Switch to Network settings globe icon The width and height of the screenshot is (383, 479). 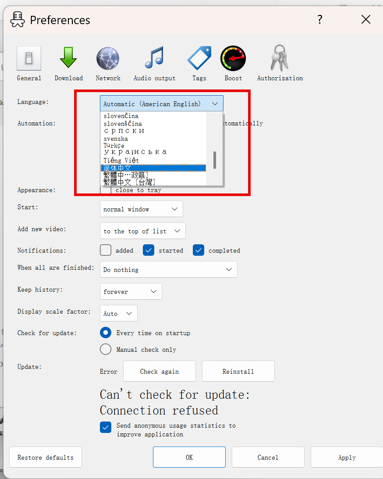[x=108, y=59]
